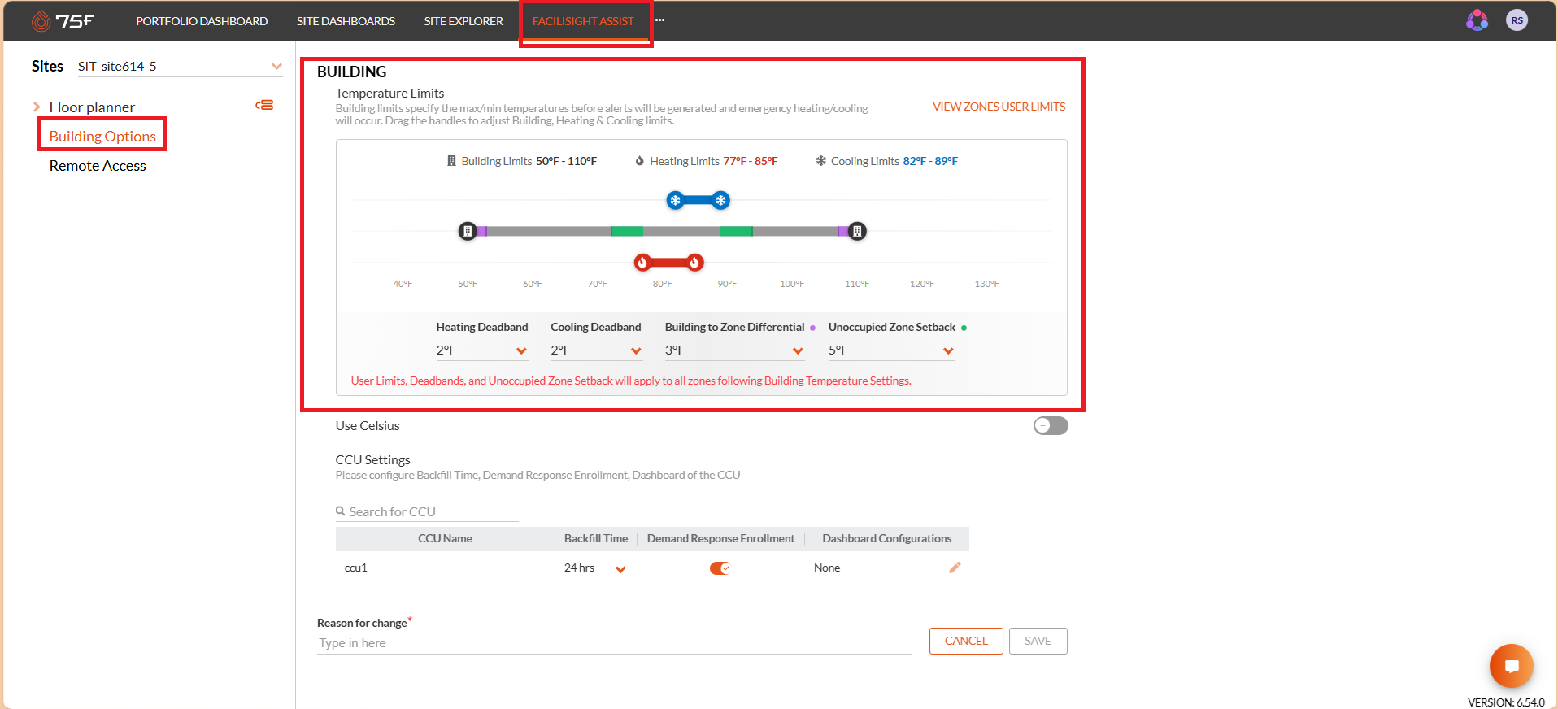The height and width of the screenshot is (709, 1558).
Task: Click the Cancel button
Action: (966, 641)
